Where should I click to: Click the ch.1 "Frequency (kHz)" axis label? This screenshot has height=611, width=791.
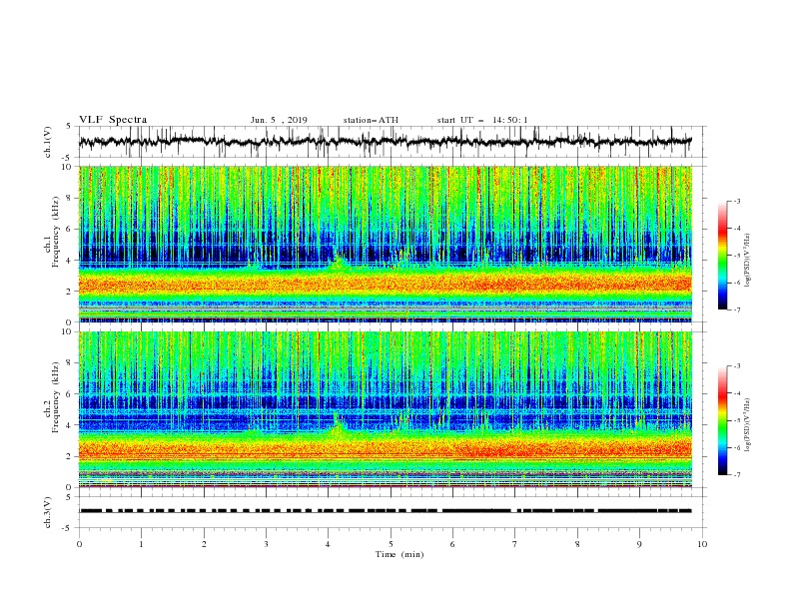point(56,232)
